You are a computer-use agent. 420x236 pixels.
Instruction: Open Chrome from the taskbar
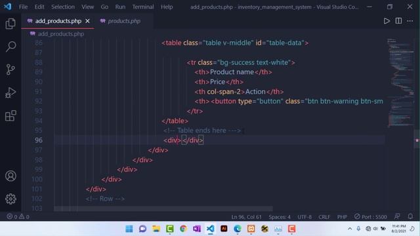click(x=183, y=229)
